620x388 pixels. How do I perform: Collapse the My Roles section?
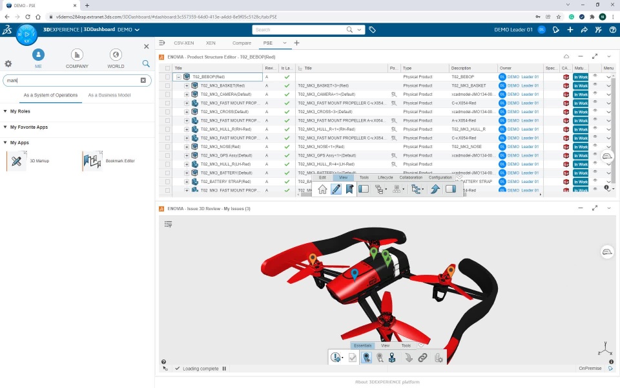coord(5,111)
